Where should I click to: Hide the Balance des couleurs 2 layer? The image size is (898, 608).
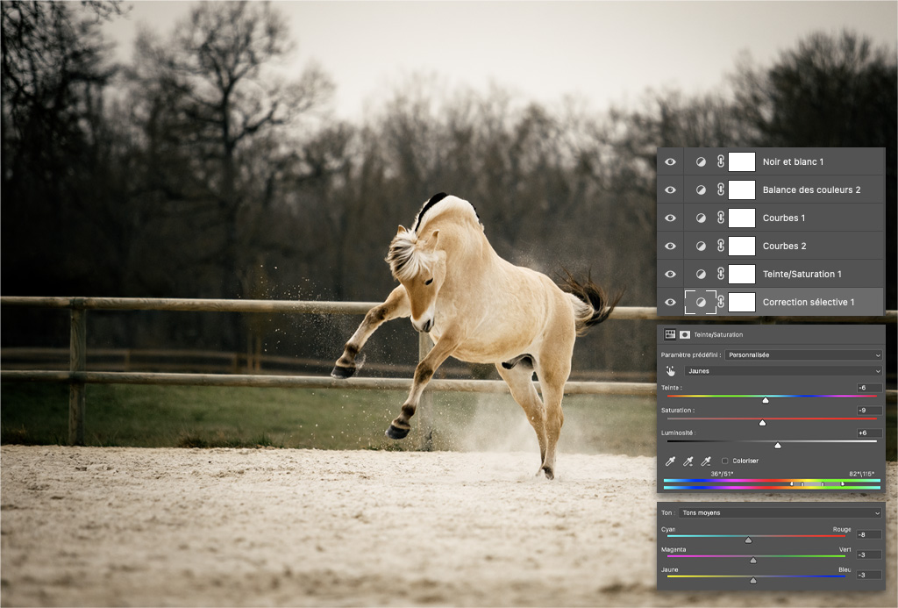[x=670, y=190]
